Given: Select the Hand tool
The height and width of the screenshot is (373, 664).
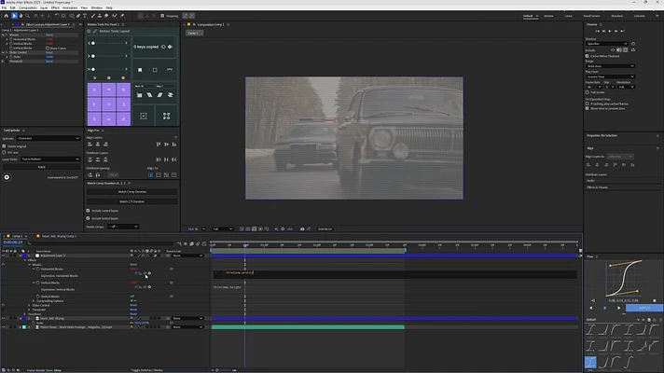Looking at the screenshot, I should (21, 16).
